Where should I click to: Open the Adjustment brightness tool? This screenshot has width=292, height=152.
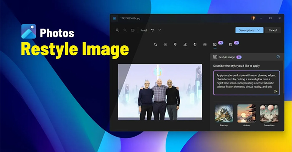pyautogui.click(x=165, y=44)
